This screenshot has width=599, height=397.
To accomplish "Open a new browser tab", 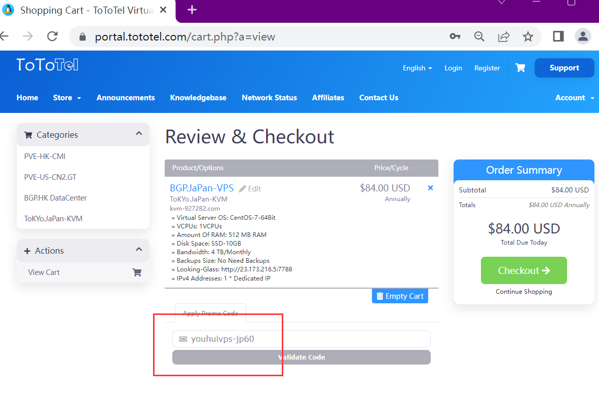I will click(x=192, y=10).
